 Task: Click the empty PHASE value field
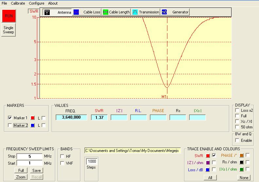pos(158,117)
